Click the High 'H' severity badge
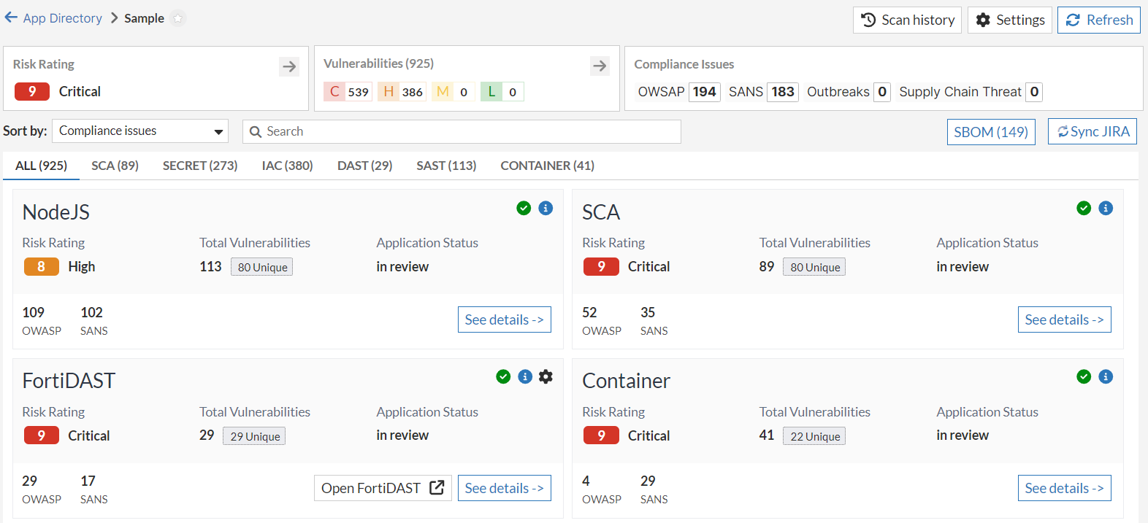Screen dimensions: 1148x523 point(402,92)
